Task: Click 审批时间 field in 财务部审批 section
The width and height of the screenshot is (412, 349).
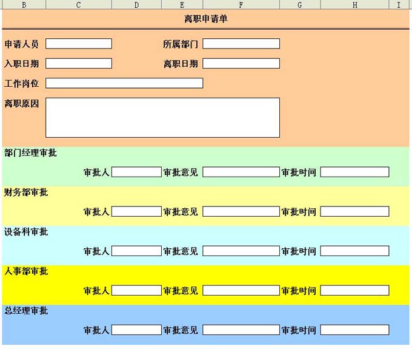Action: point(354,212)
